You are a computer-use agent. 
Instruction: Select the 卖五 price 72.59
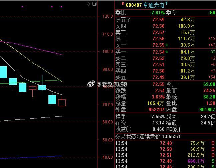[x=159, y=20]
